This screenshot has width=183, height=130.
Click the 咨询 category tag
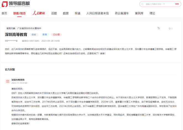(x=34, y=35)
